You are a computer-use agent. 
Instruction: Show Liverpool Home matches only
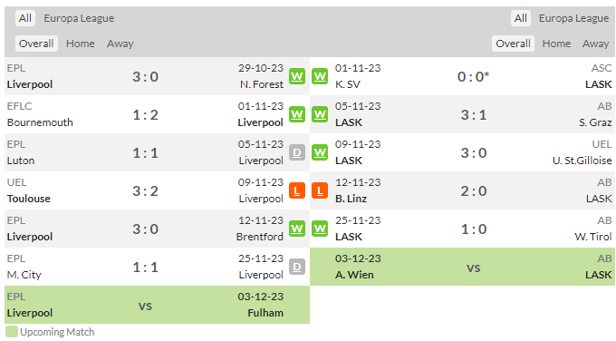tap(80, 44)
